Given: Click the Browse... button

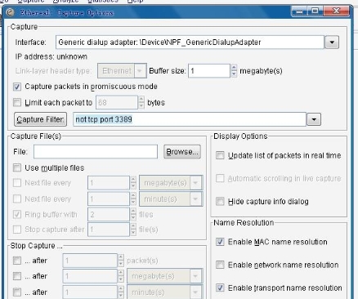Looking at the screenshot, I should (182, 152).
